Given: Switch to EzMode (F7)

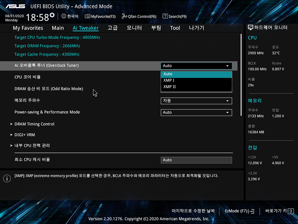Looking at the screenshot, I should point(239,211).
